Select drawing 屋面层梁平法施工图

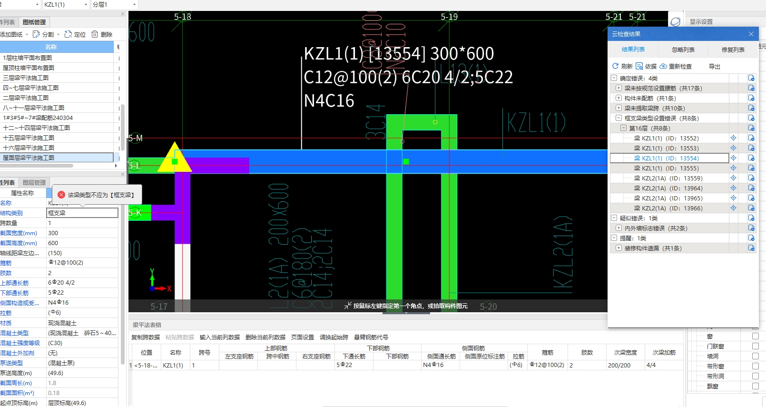click(57, 158)
